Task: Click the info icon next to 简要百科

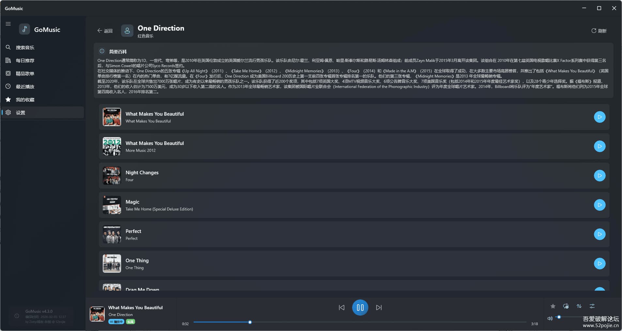Action: click(102, 51)
